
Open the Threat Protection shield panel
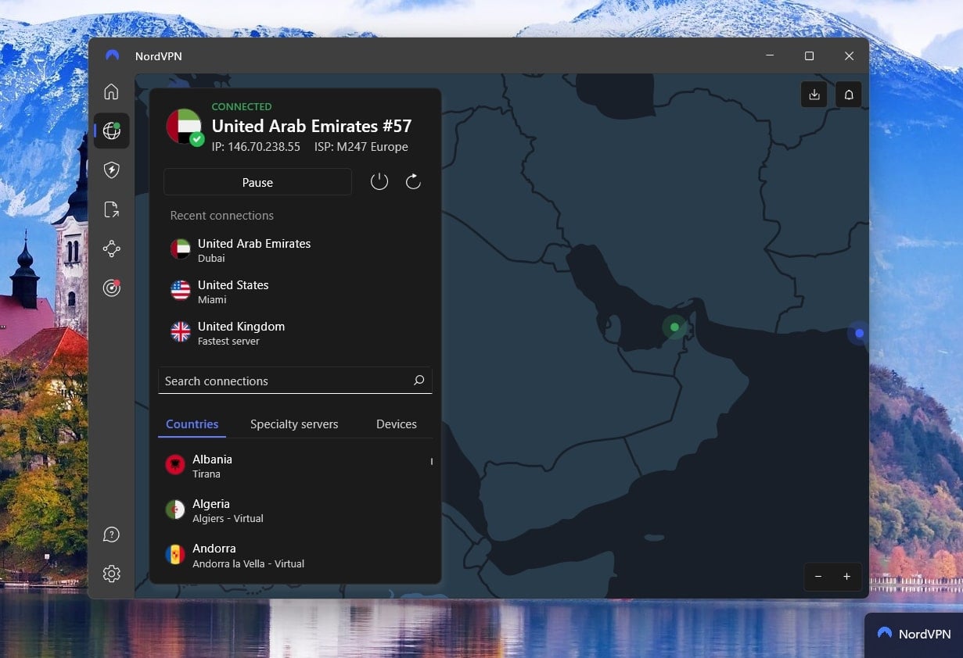point(111,170)
